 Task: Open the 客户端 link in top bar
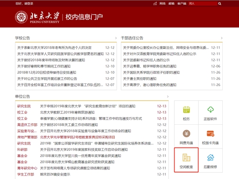pyautogui.click(x=182, y=3)
